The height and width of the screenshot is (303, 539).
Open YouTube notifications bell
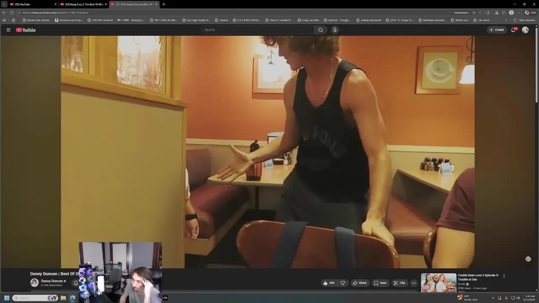513,30
